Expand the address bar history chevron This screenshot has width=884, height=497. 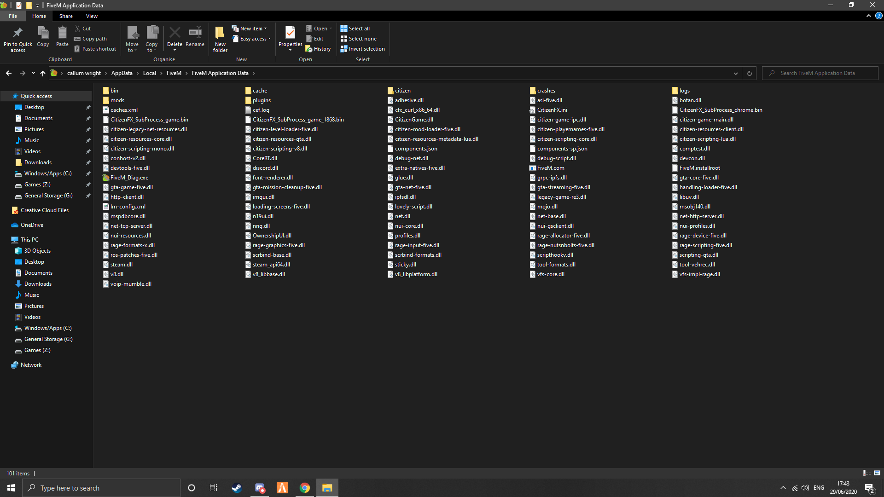pyautogui.click(x=734, y=73)
